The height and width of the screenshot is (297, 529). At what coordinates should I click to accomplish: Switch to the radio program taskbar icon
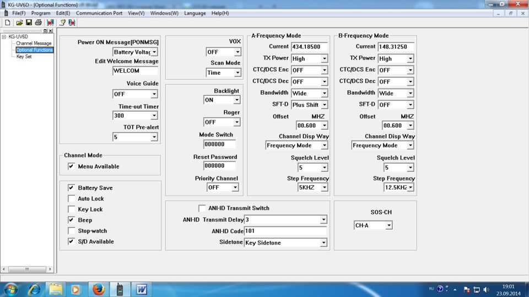coord(120,289)
